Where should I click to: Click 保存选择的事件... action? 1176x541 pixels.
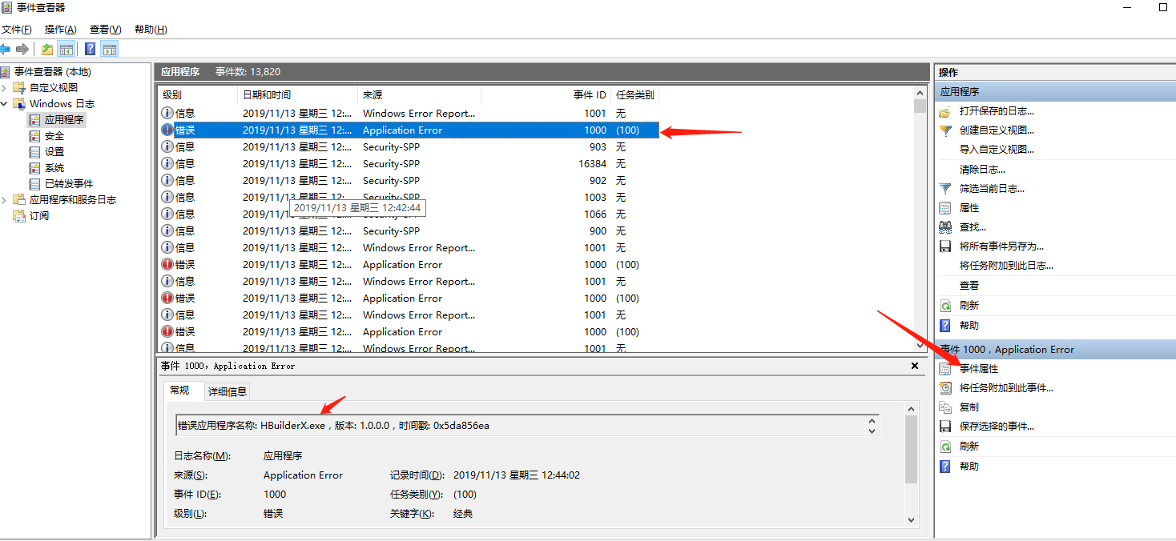coord(997,427)
